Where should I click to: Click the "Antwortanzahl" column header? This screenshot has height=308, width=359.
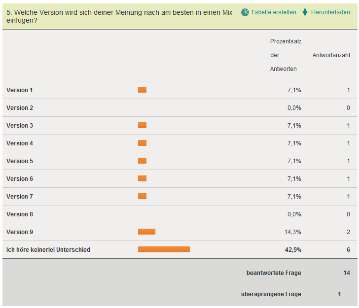click(x=331, y=55)
